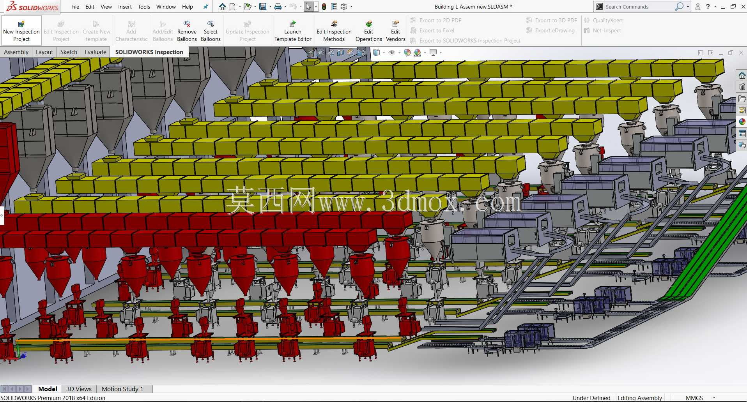Open Appearances task pane color ball tab
Viewport: 747px width, 402px height.
click(x=742, y=122)
